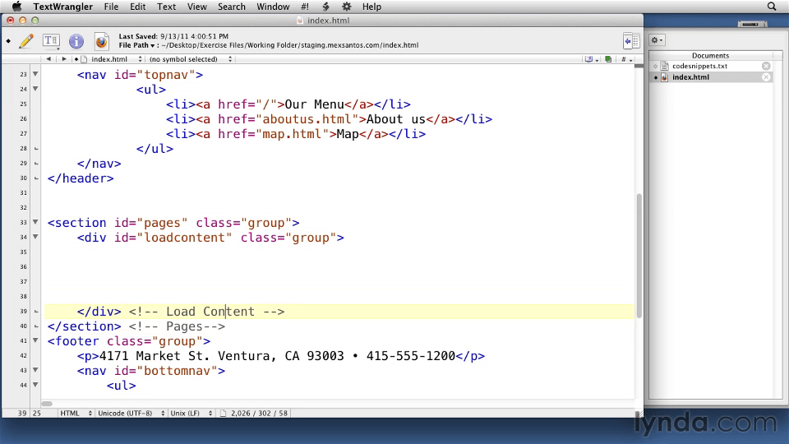Open the symbol popup showing no symbol selected

191,59
